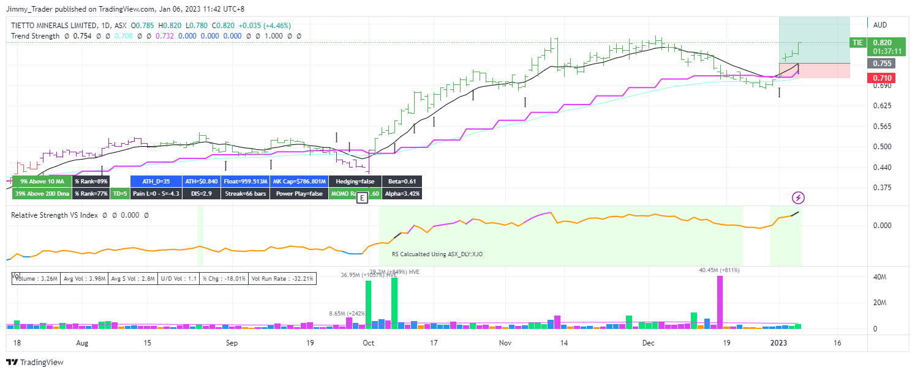
Task: Click 'RS Calcualted Using ASX_DLY:XJO' label
Action: point(437,253)
